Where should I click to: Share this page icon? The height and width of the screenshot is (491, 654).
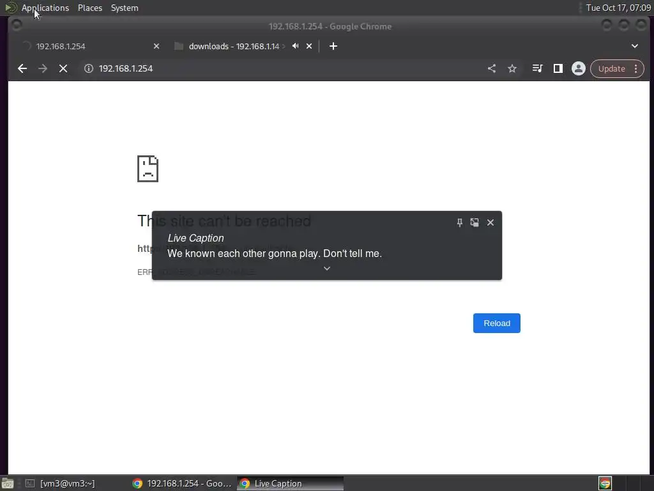[x=492, y=68]
